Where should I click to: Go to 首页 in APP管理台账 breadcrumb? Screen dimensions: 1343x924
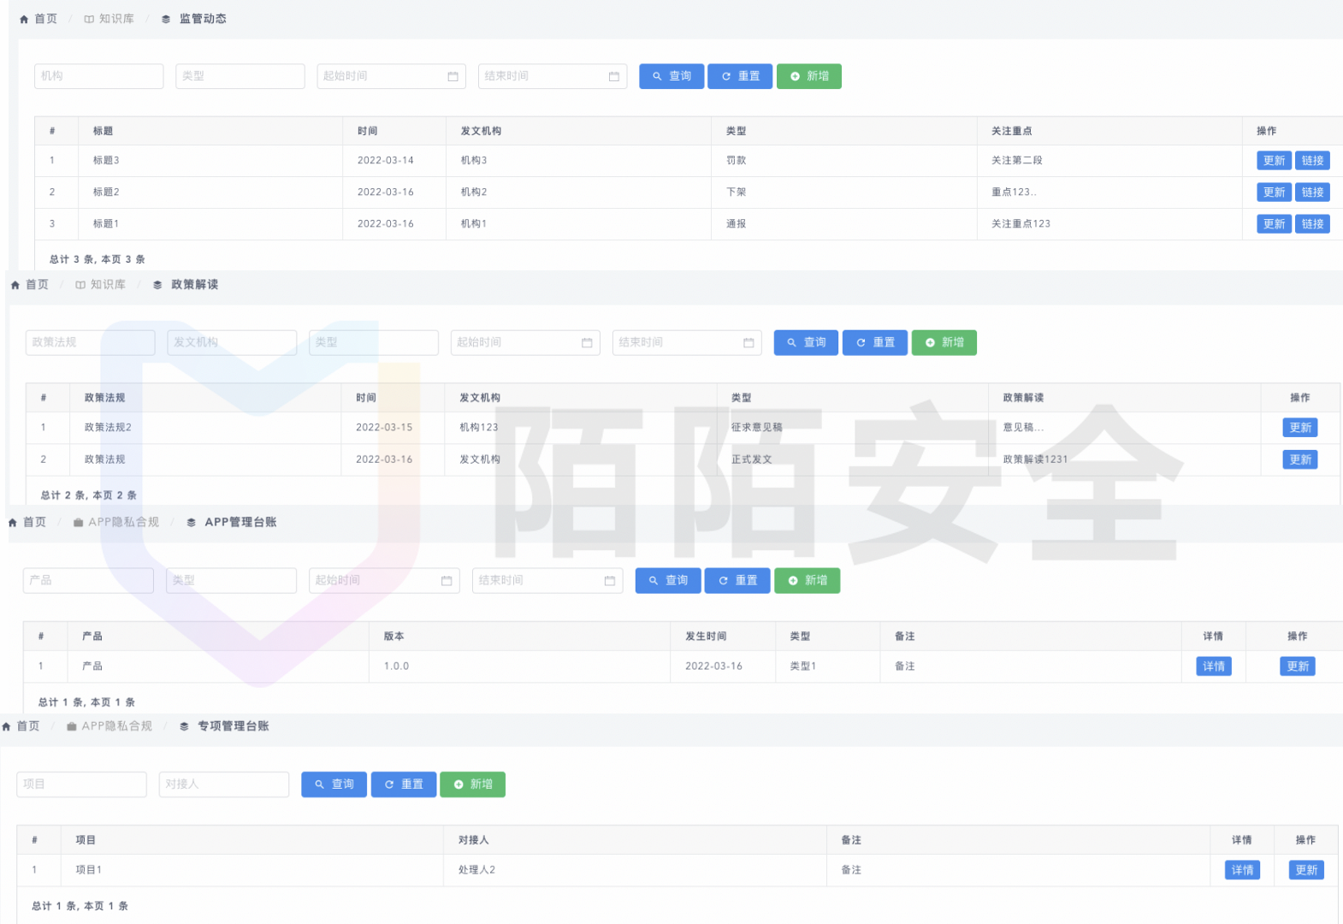pos(35,523)
